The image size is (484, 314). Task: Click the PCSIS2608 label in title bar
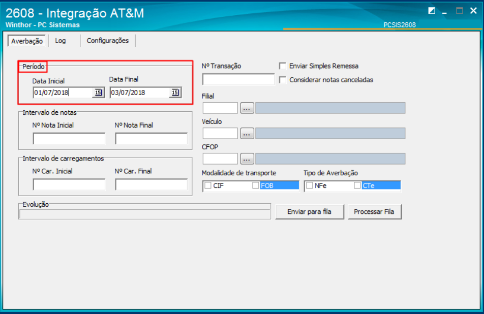[400, 25]
